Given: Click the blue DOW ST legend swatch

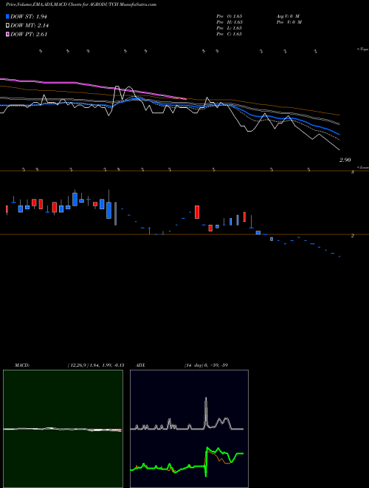Looking at the screenshot, I should click(7, 16).
